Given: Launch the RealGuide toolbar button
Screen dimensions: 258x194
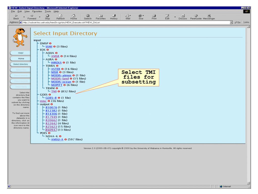Looking at the screenshot, I should tap(196, 17).
